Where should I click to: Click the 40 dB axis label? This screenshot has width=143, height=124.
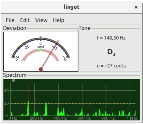coord(6,91)
